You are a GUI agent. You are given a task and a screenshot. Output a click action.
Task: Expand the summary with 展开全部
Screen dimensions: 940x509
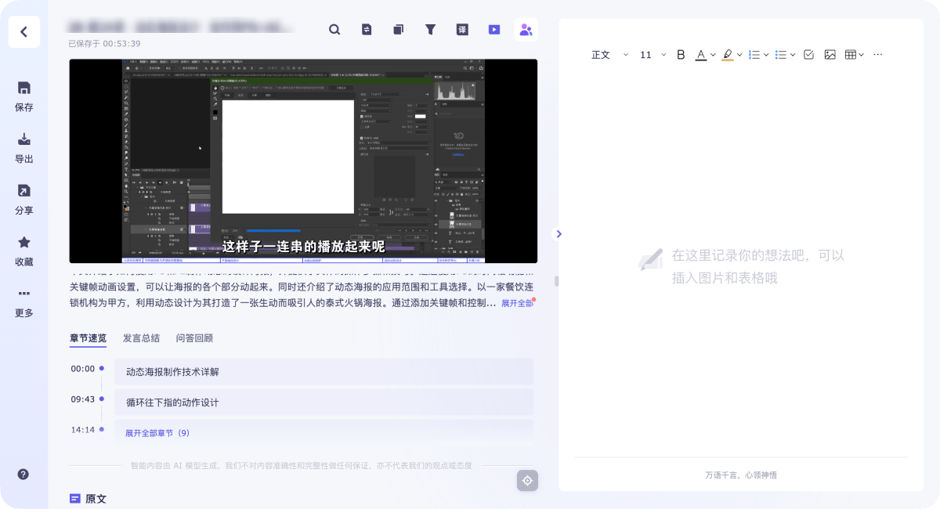pyautogui.click(x=517, y=303)
